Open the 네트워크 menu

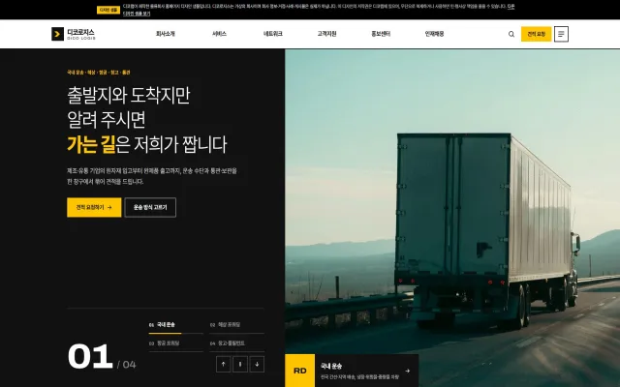[x=273, y=34]
